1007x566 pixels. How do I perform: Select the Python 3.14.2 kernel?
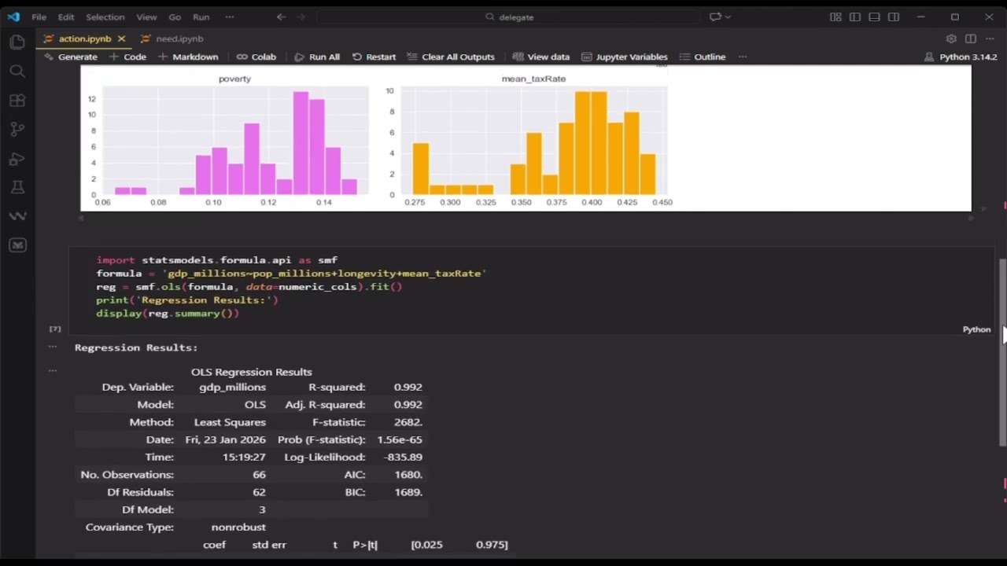[961, 57]
